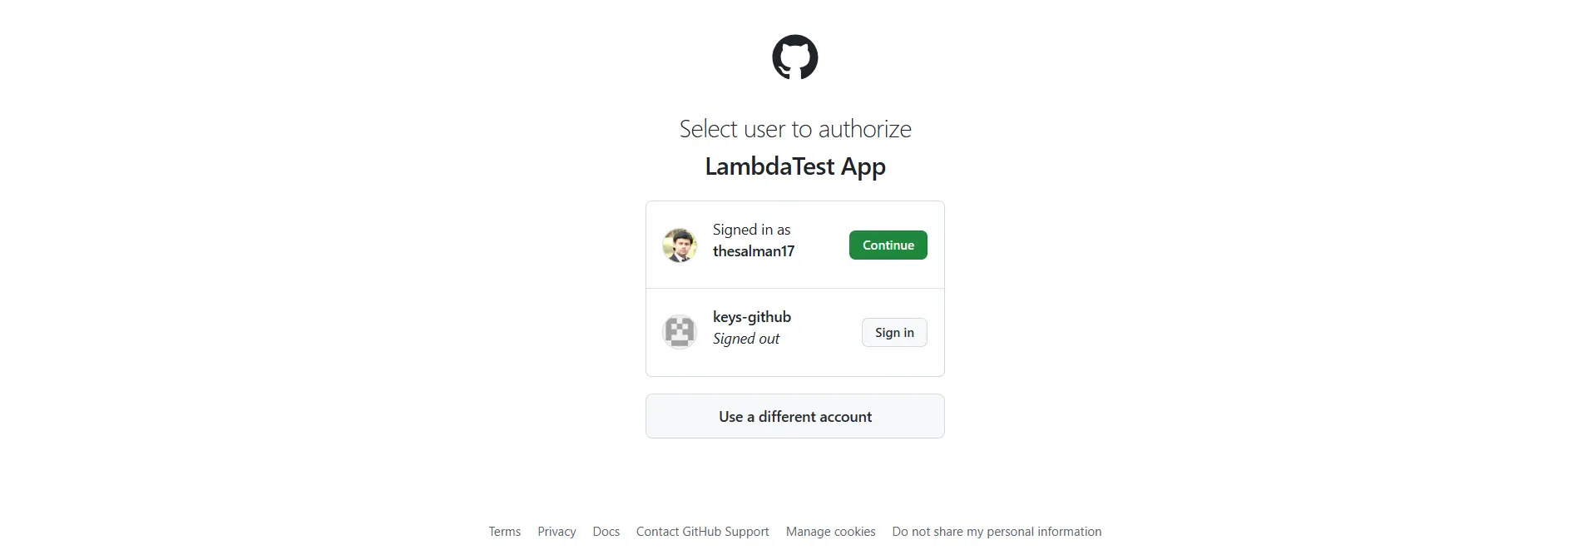Open the GitHub homepage via the octocat icon
The height and width of the screenshot is (560, 1593).
(795, 57)
